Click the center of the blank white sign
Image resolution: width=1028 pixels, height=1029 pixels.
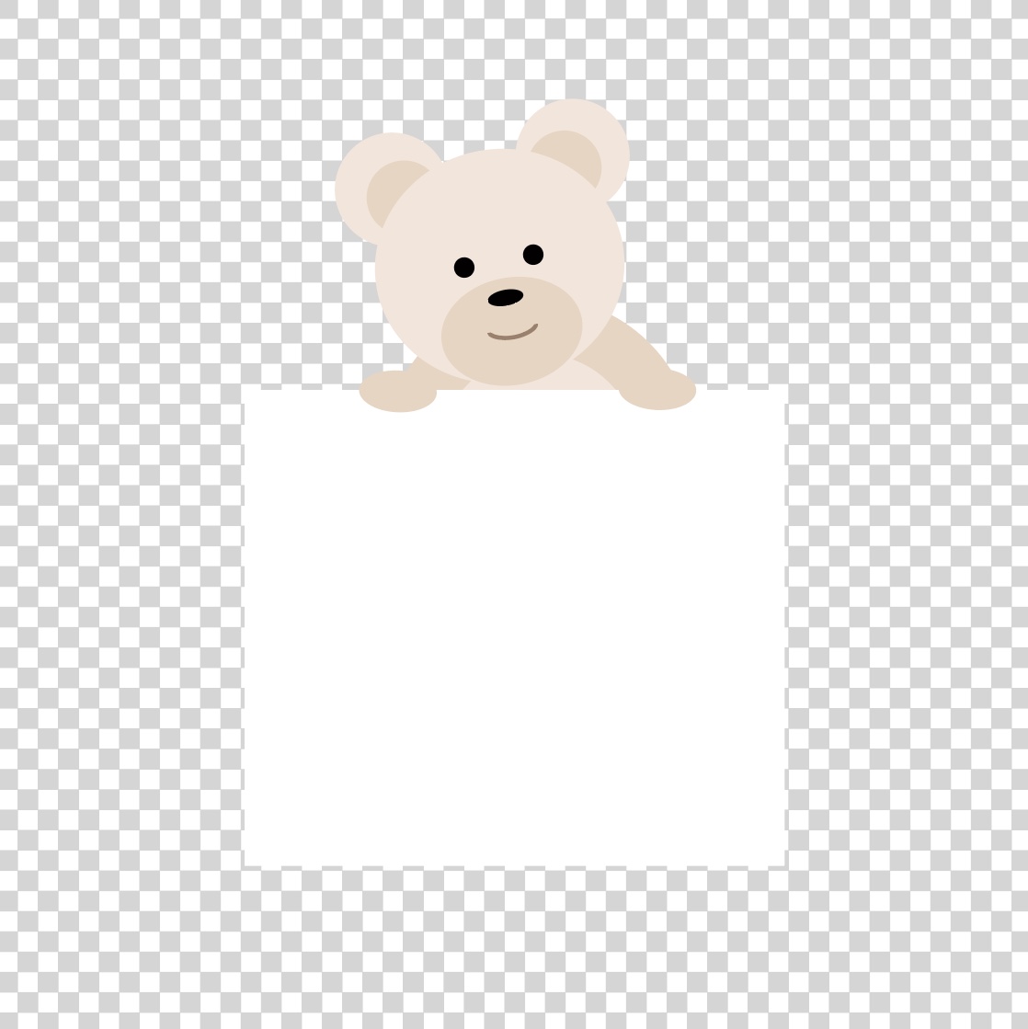514,628
